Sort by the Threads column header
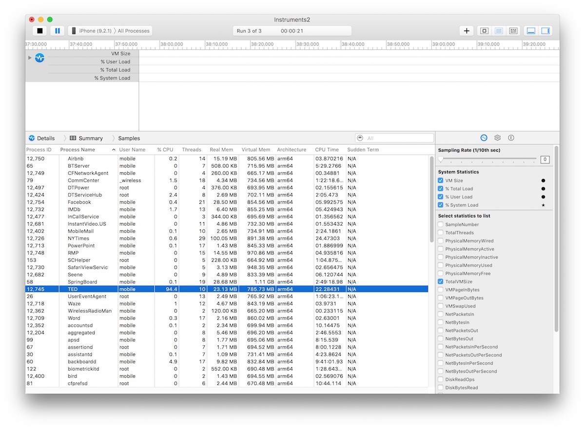585x430 pixels. (x=193, y=150)
